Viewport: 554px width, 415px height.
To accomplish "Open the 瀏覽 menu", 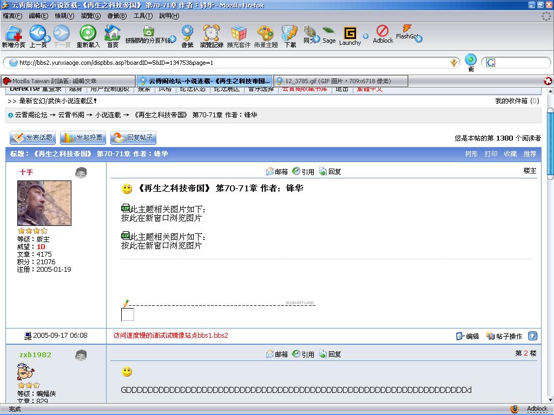I will pyautogui.click(x=91, y=16).
